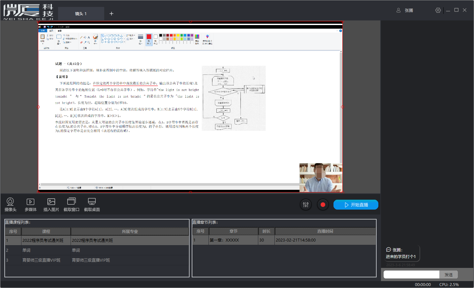474x288 pixels.
Task: Open the settings gear in title bar
Action: point(438,10)
